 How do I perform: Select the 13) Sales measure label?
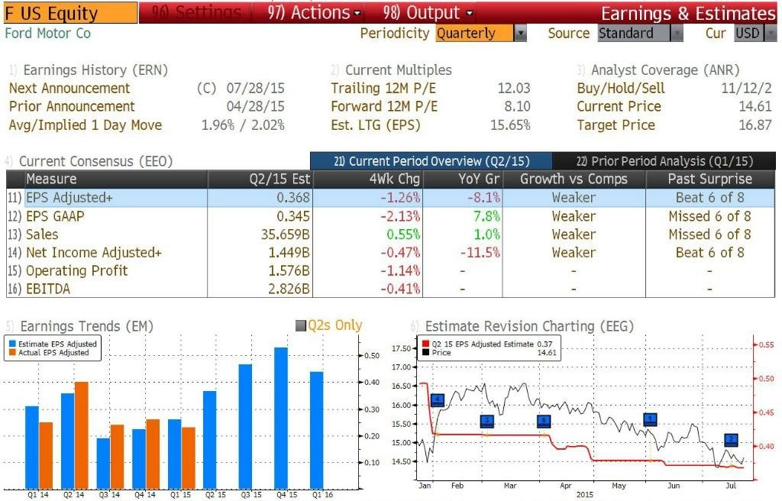(x=42, y=234)
